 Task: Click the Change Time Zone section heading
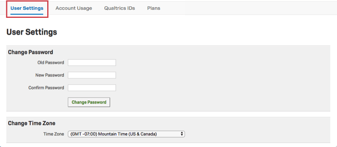coord(32,123)
